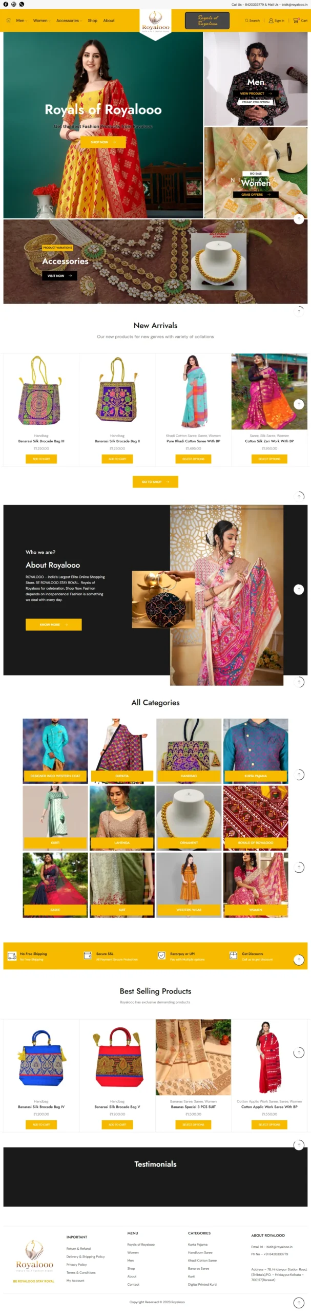Open the About menu item

109,21
